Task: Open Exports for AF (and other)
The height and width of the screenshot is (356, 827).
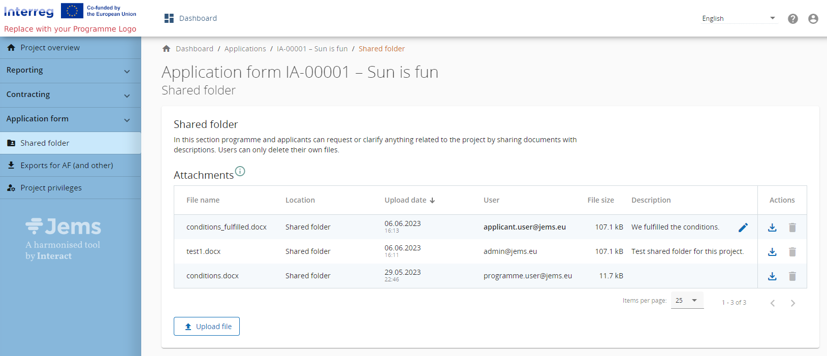Action: click(x=67, y=166)
